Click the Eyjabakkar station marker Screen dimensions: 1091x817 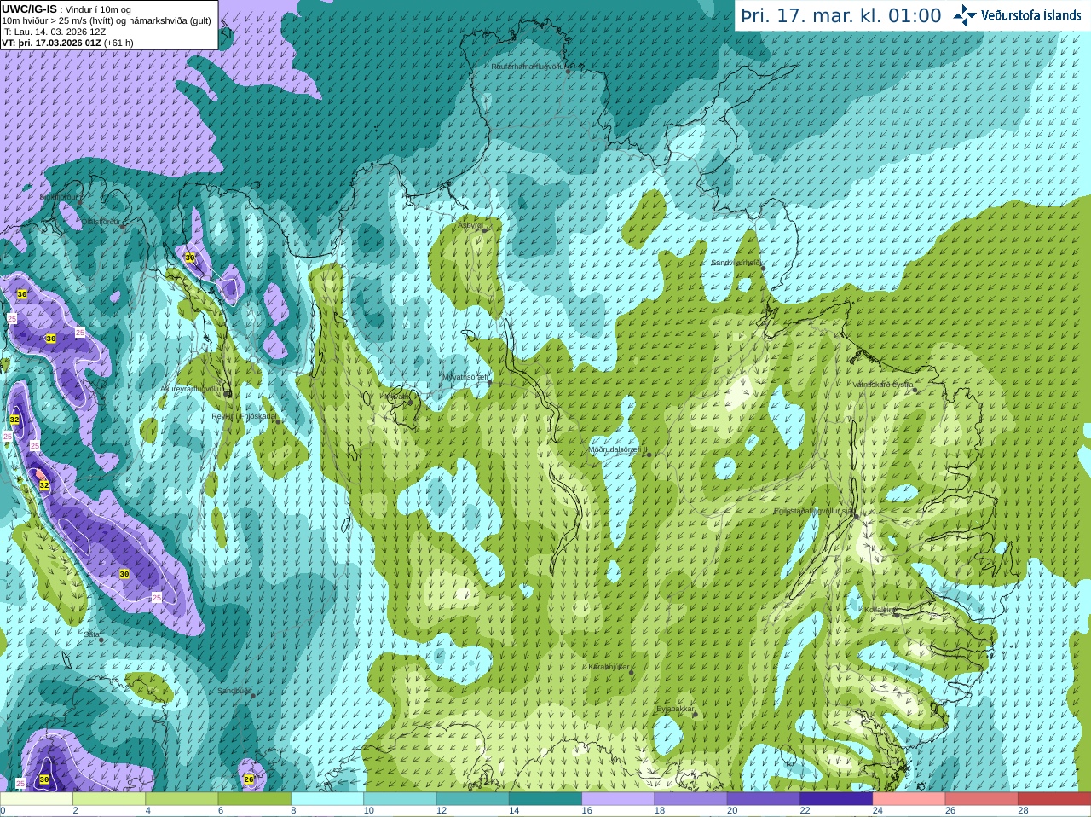point(696,715)
